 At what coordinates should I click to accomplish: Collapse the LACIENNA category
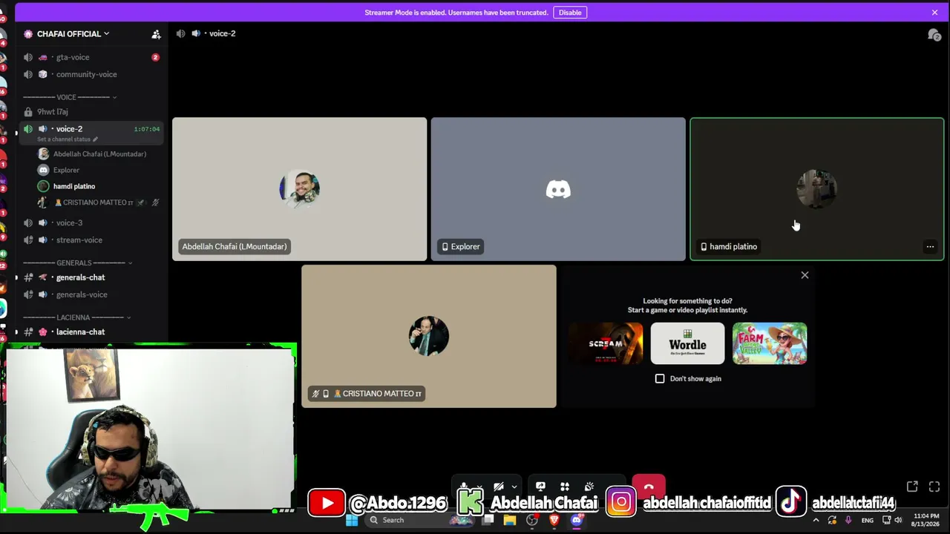[x=77, y=317]
